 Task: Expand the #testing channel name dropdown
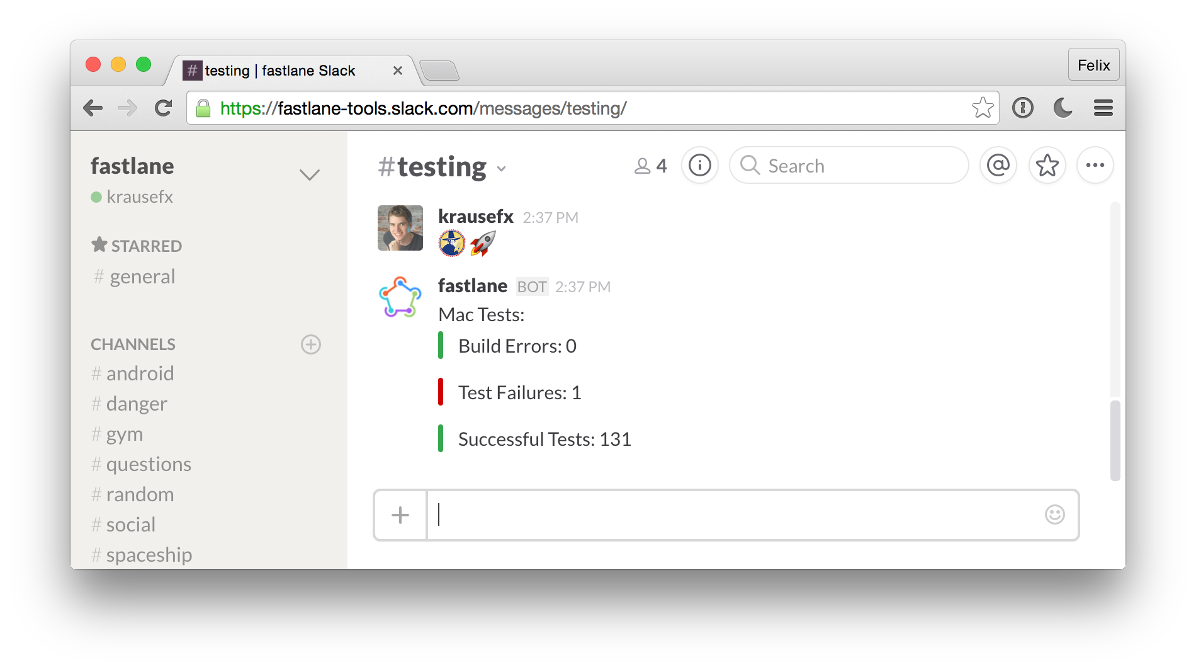(502, 169)
